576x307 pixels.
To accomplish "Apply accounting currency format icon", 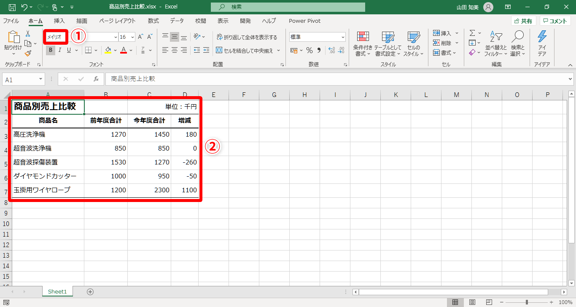I will pos(294,51).
